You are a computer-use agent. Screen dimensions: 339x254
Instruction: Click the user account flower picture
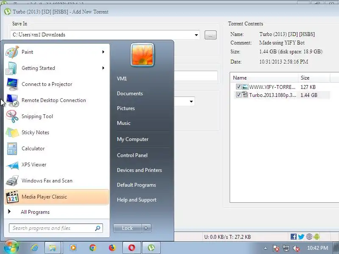coord(142,55)
